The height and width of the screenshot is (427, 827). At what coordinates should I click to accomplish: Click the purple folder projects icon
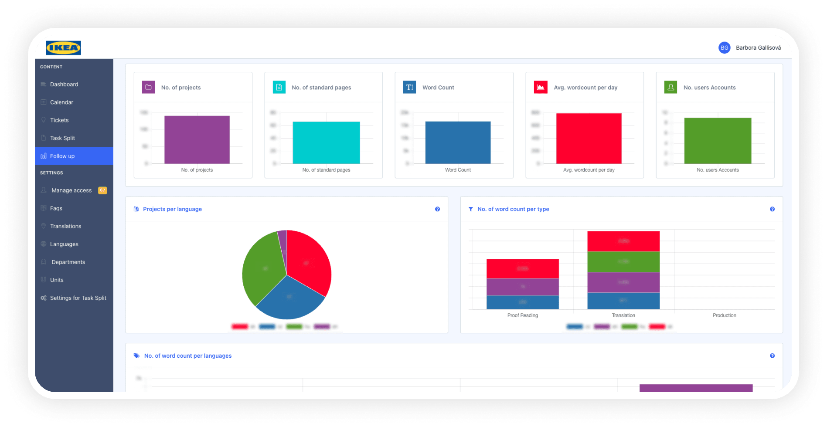point(148,87)
